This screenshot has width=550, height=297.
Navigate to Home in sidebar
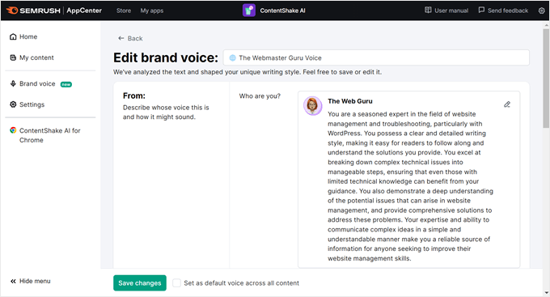coord(28,36)
